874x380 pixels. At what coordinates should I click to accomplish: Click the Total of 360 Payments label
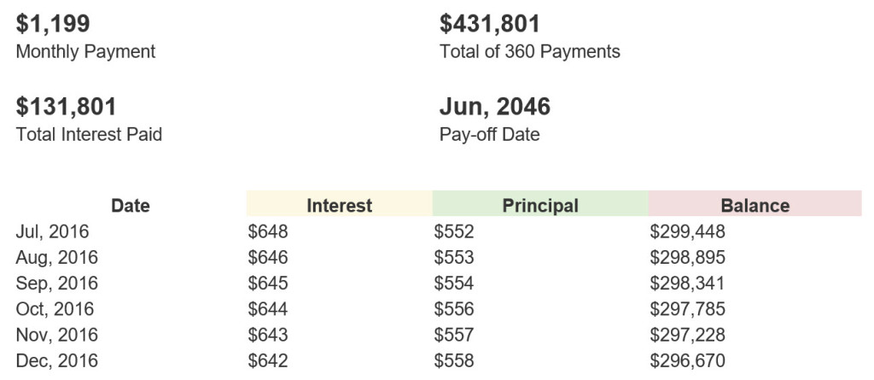point(530,52)
